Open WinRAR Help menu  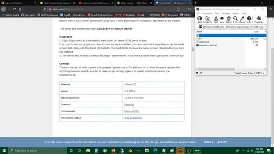tap(244, 13)
